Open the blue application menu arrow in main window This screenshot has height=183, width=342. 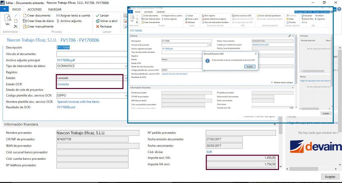tap(4, 9)
